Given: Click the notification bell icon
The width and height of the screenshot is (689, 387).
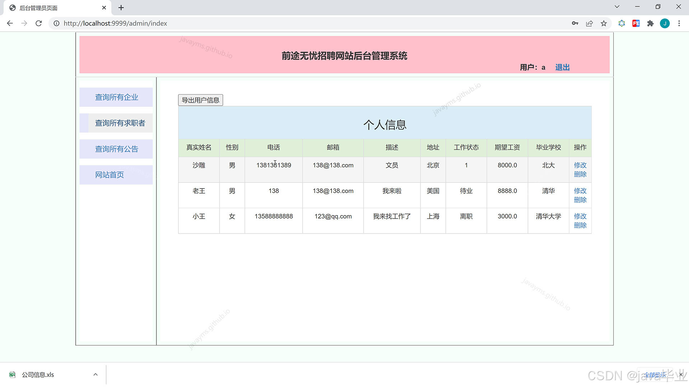Looking at the screenshot, I should pyautogui.click(x=622, y=23).
